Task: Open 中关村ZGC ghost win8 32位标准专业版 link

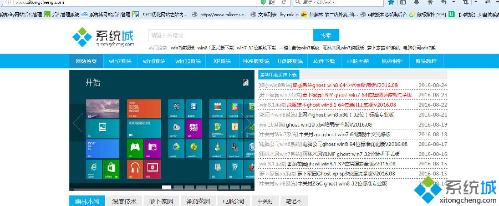Action: coord(343,184)
